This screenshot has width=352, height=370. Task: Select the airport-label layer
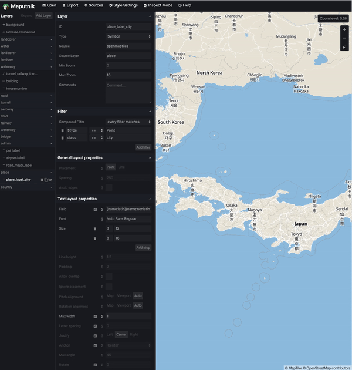(27, 158)
